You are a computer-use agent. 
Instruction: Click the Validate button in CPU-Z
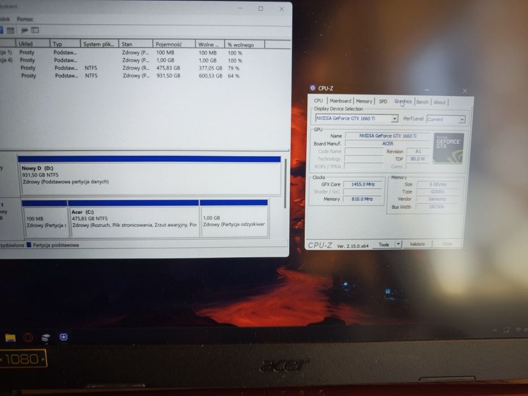[x=417, y=244]
